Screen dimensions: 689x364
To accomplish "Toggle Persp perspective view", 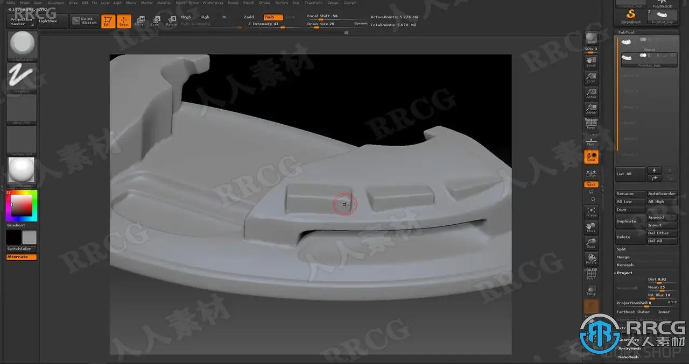I will pyautogui.click(x=592, y=125).
